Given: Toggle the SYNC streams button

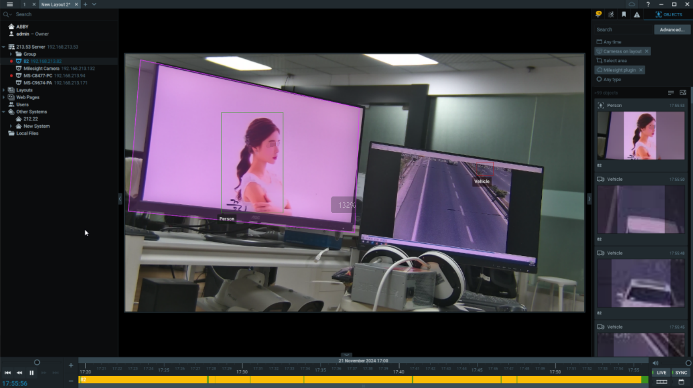Looking at the screenshot, I should tap(681, 373).
